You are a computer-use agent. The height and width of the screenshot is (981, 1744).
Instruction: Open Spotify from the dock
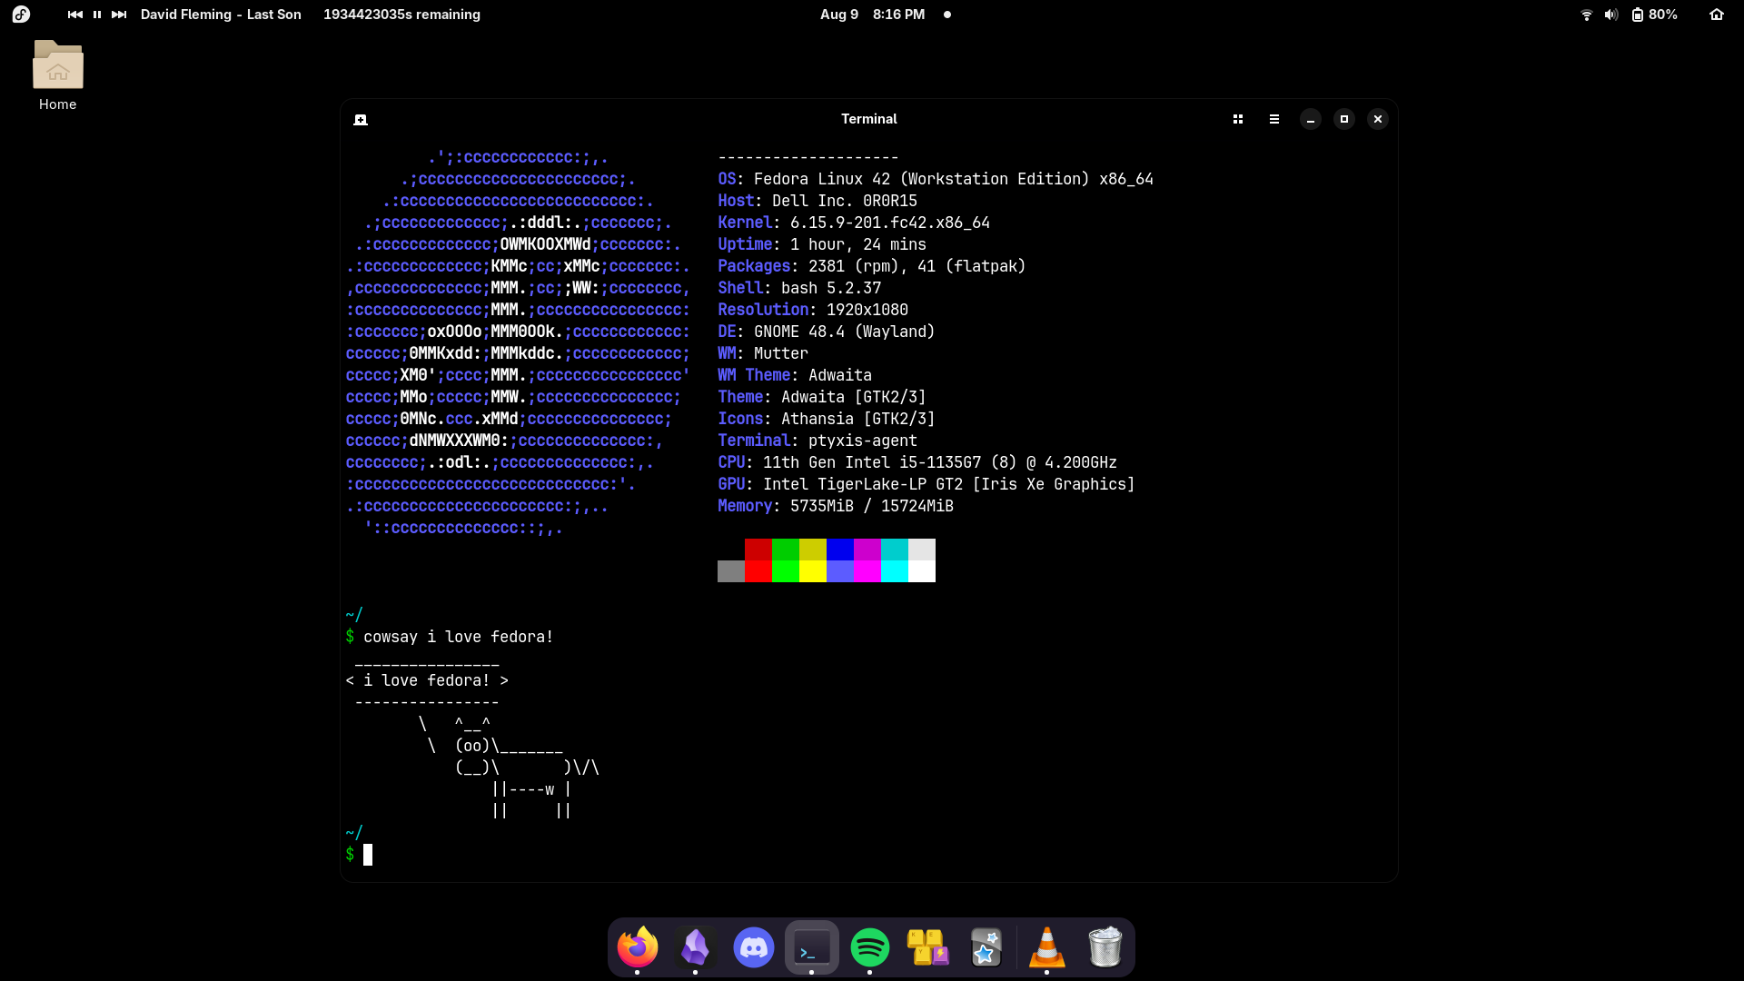coord(870,947)
